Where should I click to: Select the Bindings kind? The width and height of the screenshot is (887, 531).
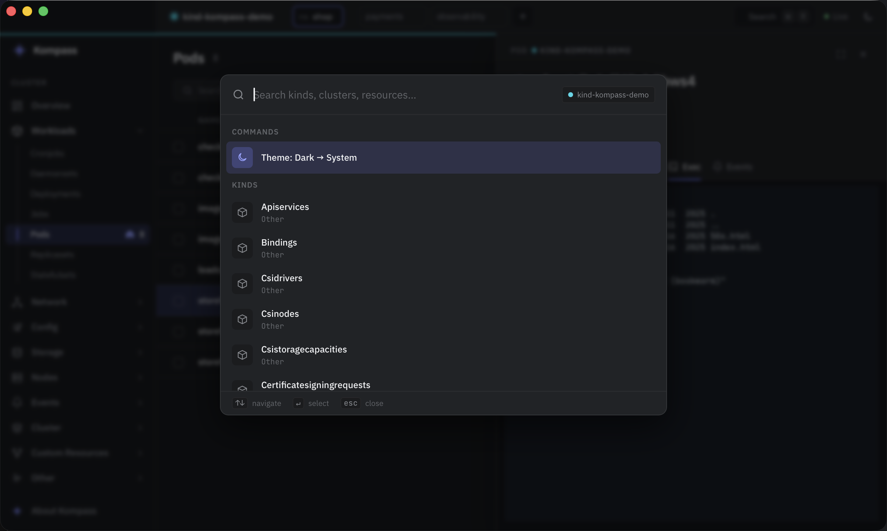pos(443,248)
